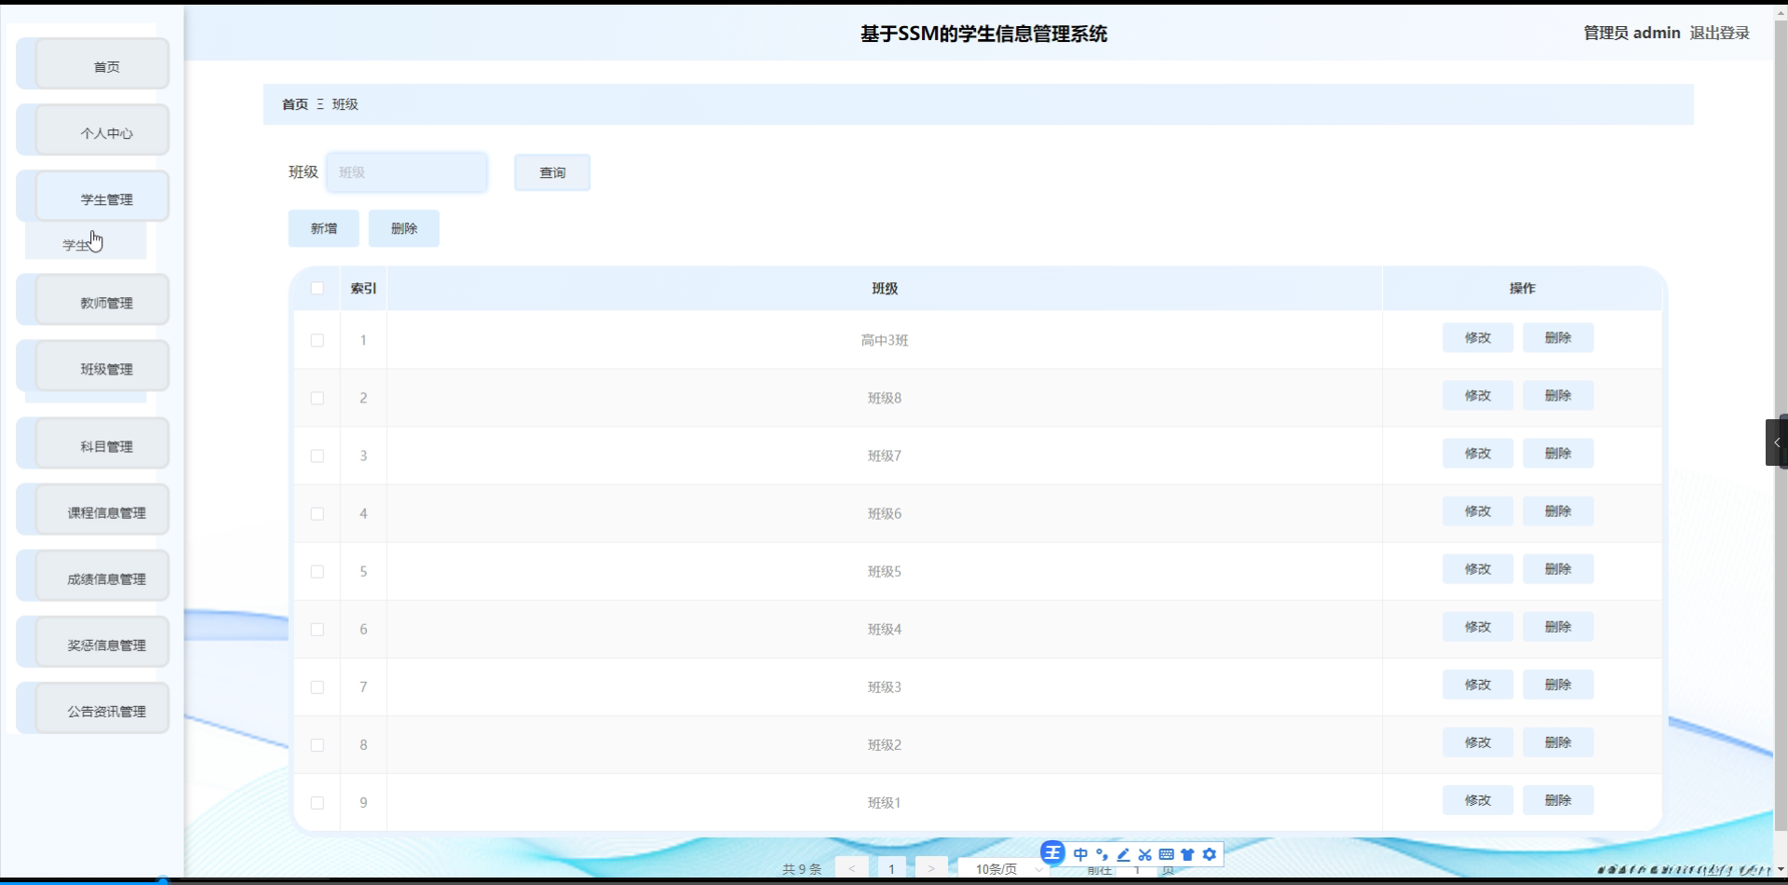Open the 10条/页 page size dropdown
This screenshot has width=1788, height=885.
(x=1005, y=869)
